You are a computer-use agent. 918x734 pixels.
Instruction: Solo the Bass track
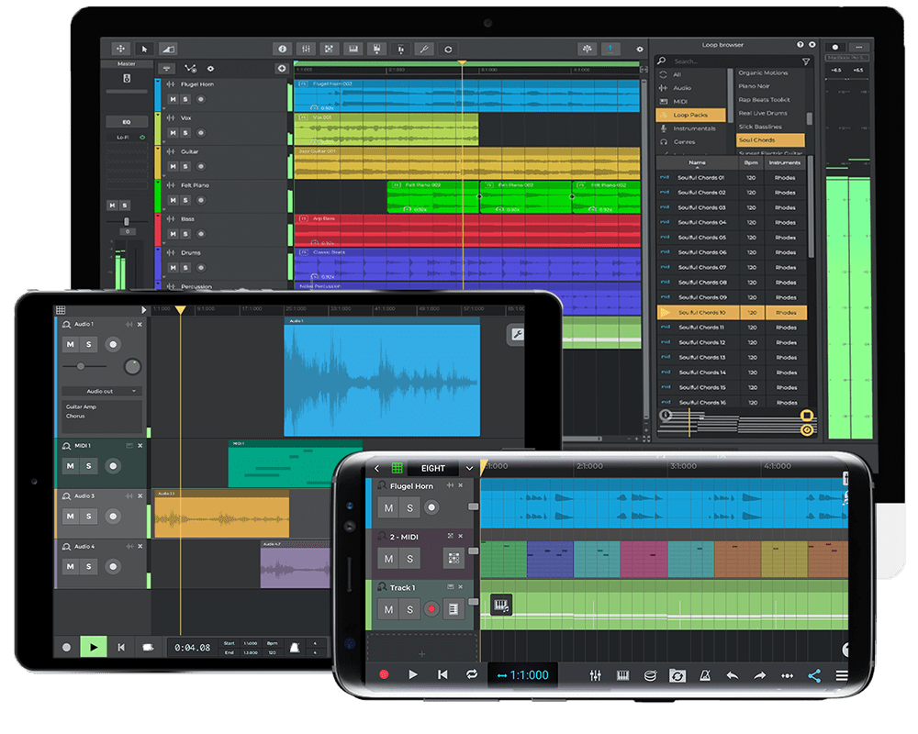click(185, 234)
